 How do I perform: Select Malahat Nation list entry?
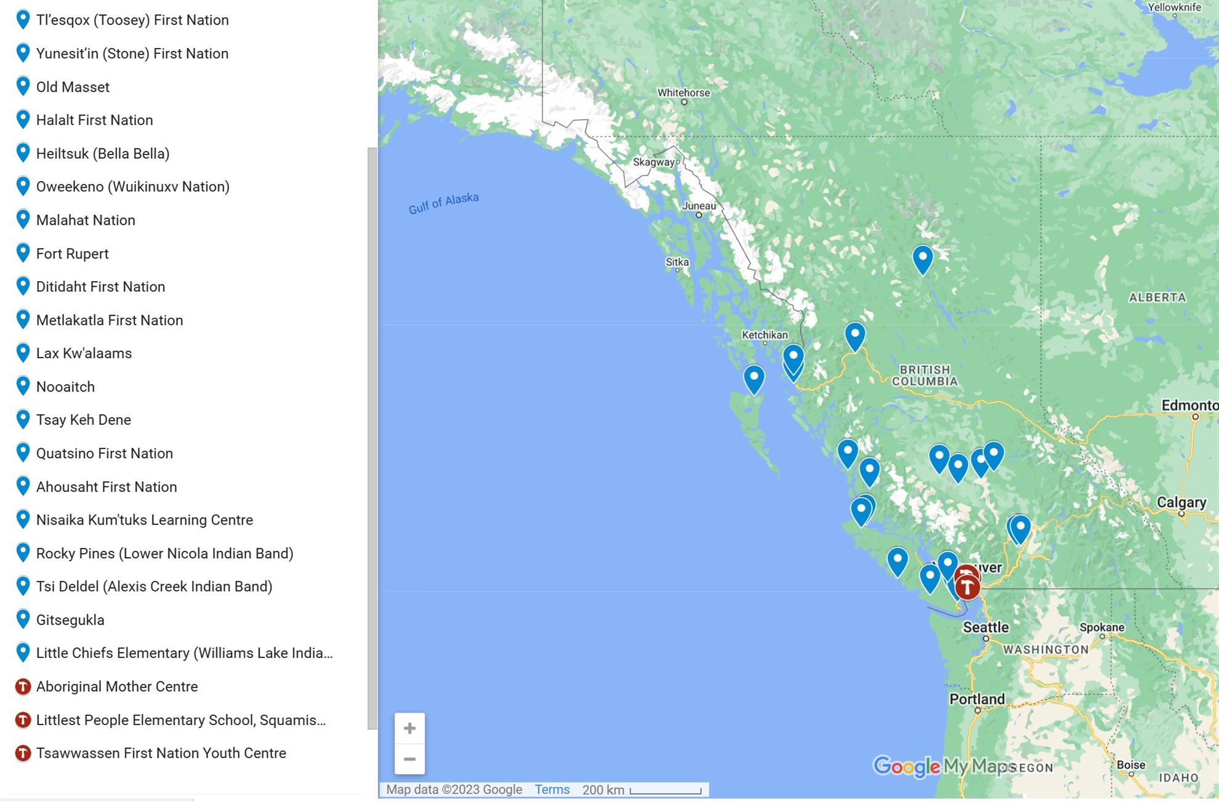pyautogui.click(x=85, y=220)
